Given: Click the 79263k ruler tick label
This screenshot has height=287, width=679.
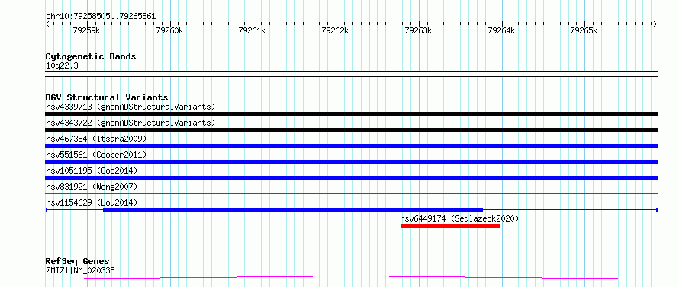Looking at the screenshot, I should [418, 30].
